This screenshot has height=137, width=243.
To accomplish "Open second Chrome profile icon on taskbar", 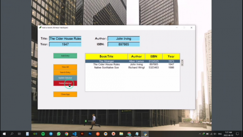I will [x=129, y=134].
